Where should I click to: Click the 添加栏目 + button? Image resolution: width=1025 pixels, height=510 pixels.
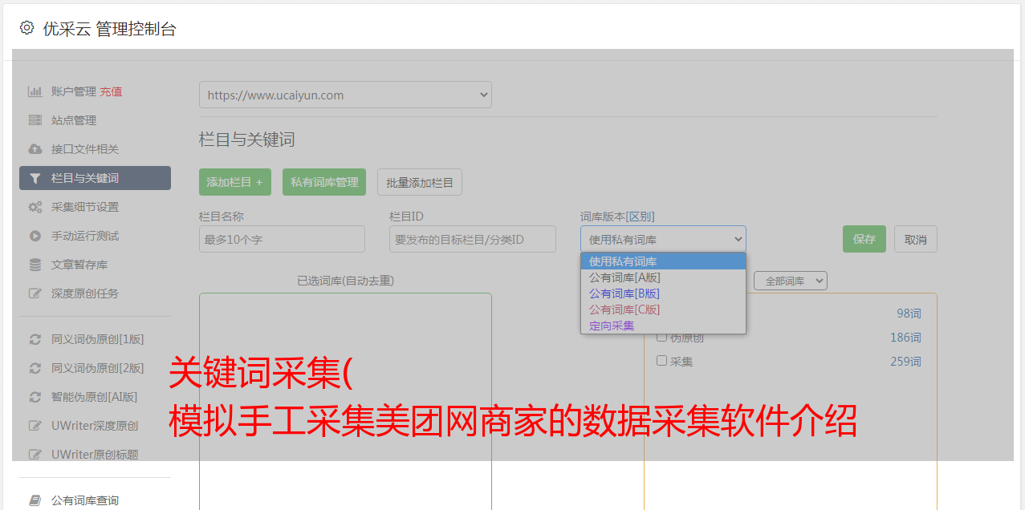pos(235,182)
